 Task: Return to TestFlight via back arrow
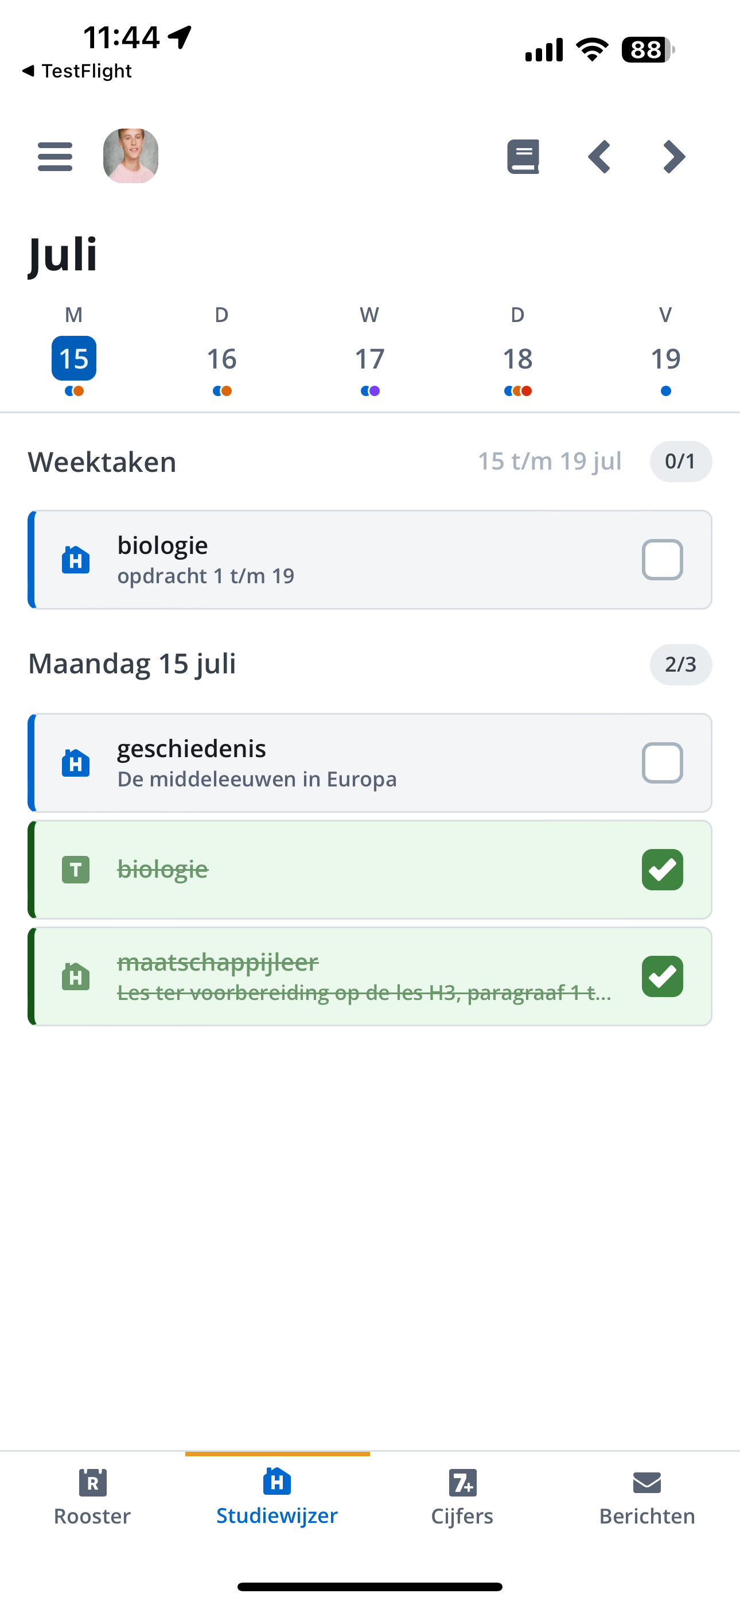77,71
